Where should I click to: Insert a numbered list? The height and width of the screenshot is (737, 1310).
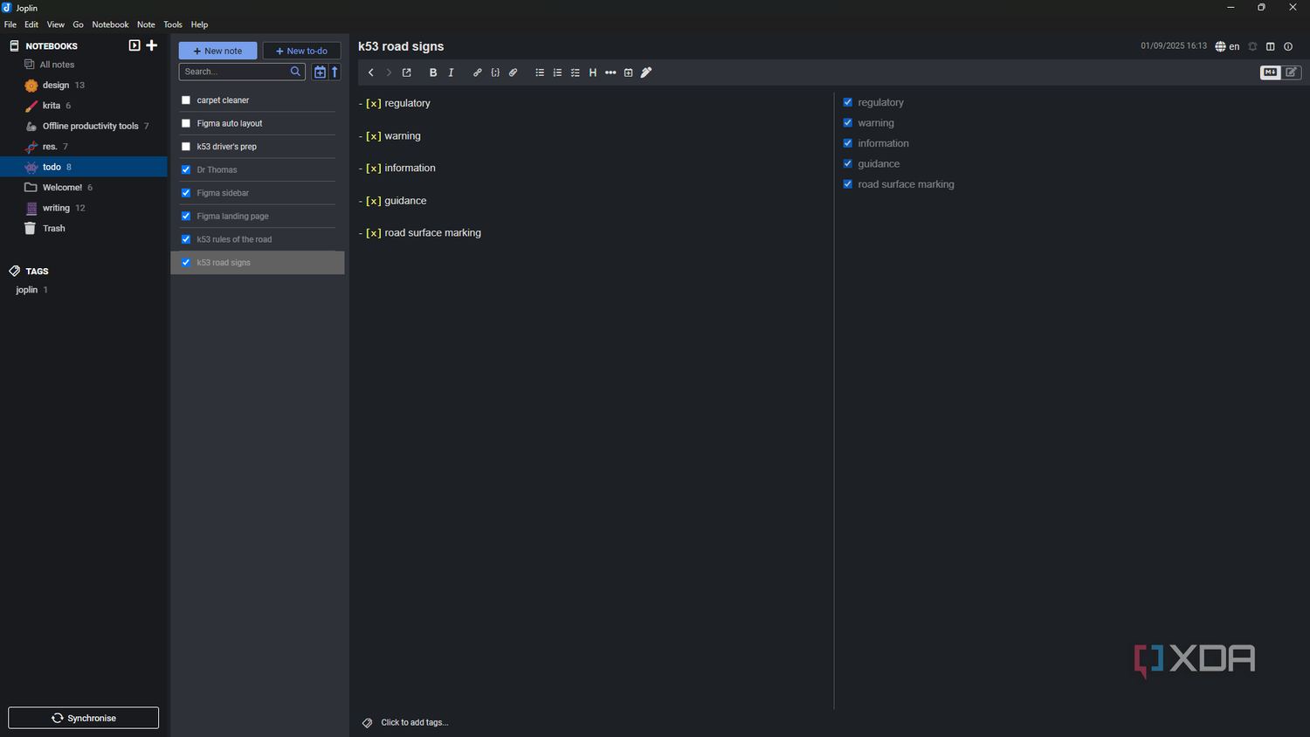(x=557, y=72)
